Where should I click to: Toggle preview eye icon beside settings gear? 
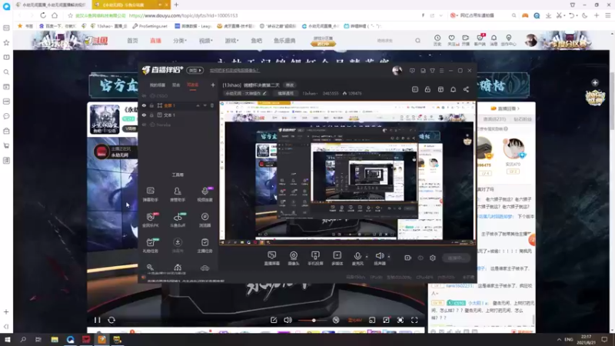421,258
